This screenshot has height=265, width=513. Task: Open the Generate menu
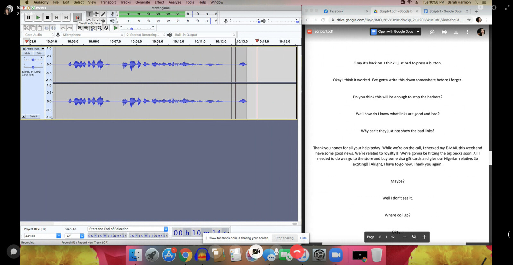143,2
